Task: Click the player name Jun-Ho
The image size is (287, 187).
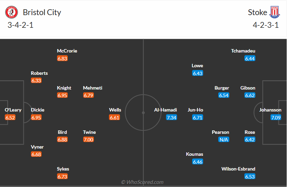Action: [x=195, y=110]
